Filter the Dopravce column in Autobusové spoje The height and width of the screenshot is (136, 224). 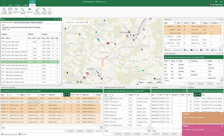click(x=94, y=95)
